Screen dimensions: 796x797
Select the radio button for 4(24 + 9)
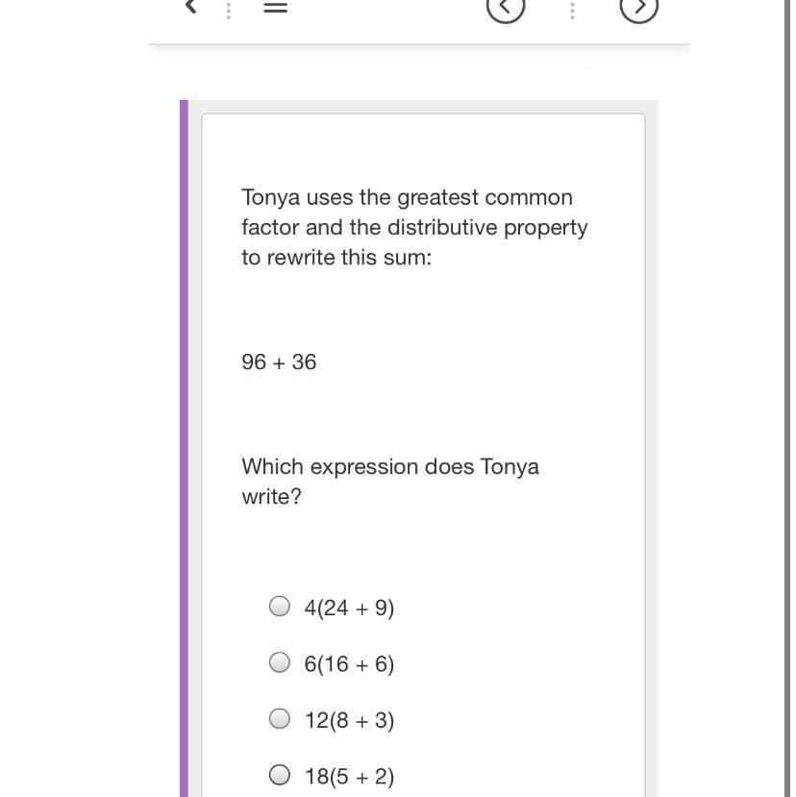click(280, 606)
